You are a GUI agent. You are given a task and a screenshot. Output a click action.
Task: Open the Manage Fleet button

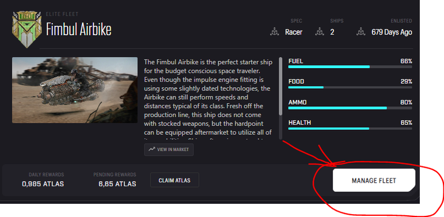pyautogui.click(x=374, y=181)
